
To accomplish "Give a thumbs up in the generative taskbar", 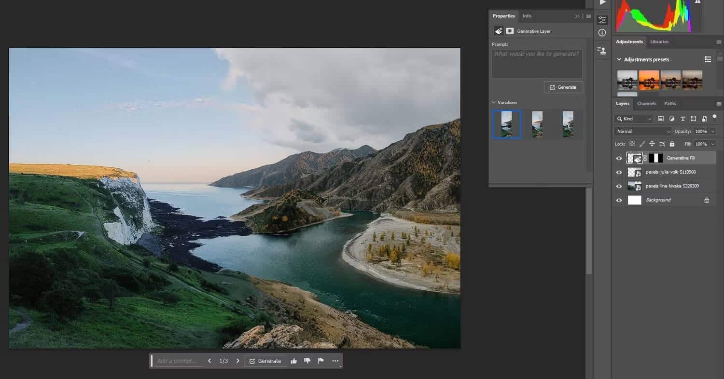I will (294, 361).
